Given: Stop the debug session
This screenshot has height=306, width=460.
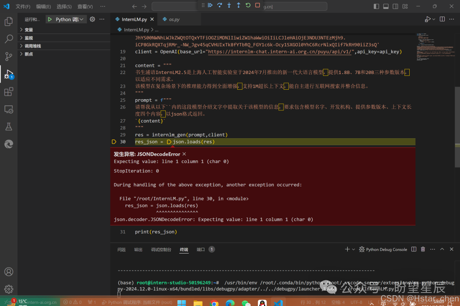Looking at the screenshot, I should point(257,5).
